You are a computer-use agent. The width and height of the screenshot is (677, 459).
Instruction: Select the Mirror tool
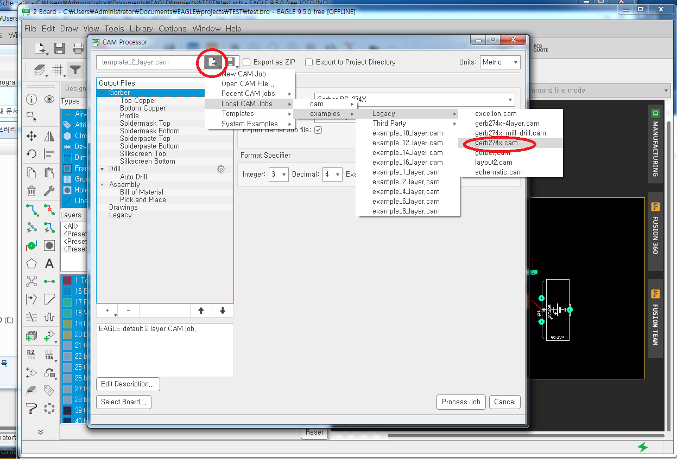coord(49,136)
